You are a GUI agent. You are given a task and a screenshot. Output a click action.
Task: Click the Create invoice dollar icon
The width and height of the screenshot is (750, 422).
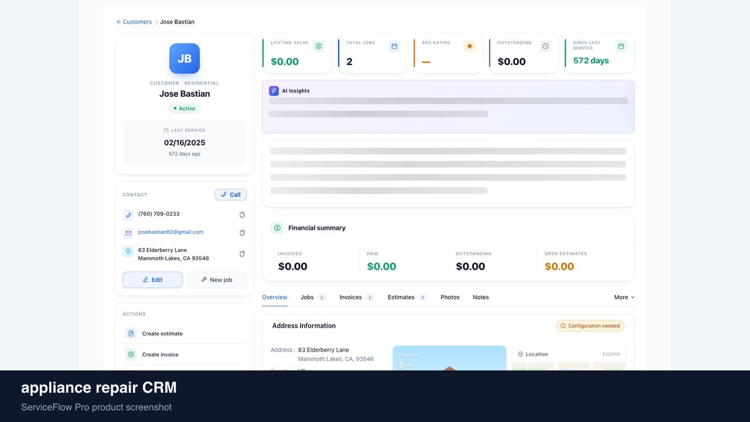click(131, 355)
